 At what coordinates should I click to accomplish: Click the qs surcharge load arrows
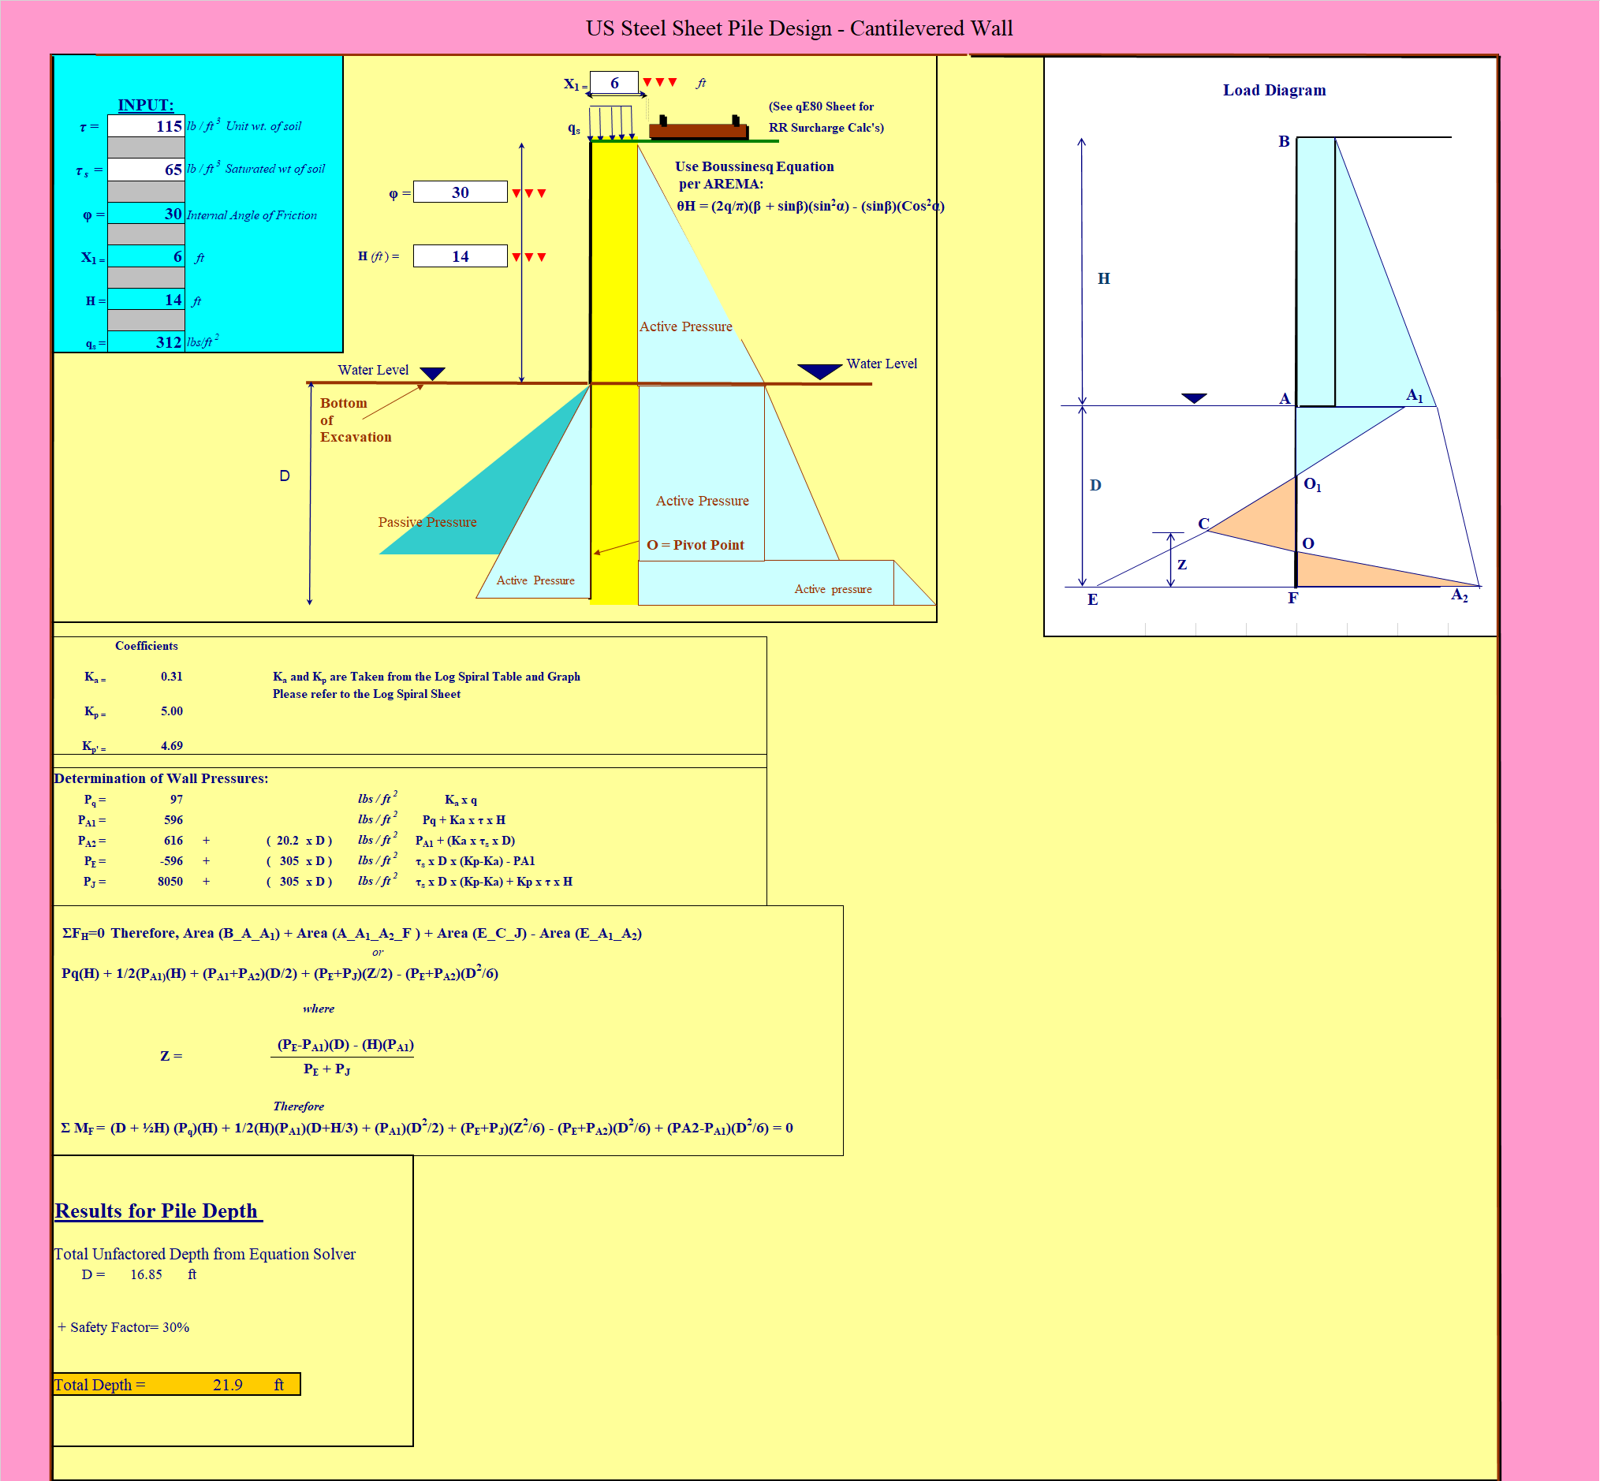[x=611, y=123]
